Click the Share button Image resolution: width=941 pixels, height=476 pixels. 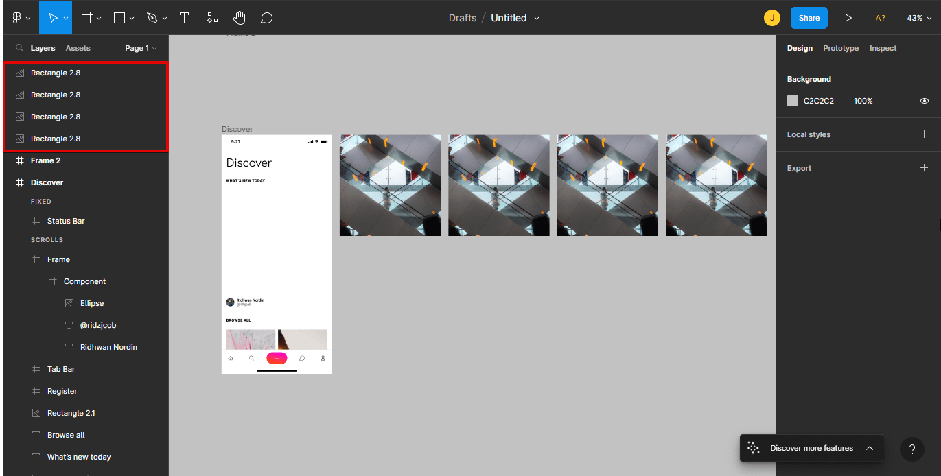pos(809,18)
